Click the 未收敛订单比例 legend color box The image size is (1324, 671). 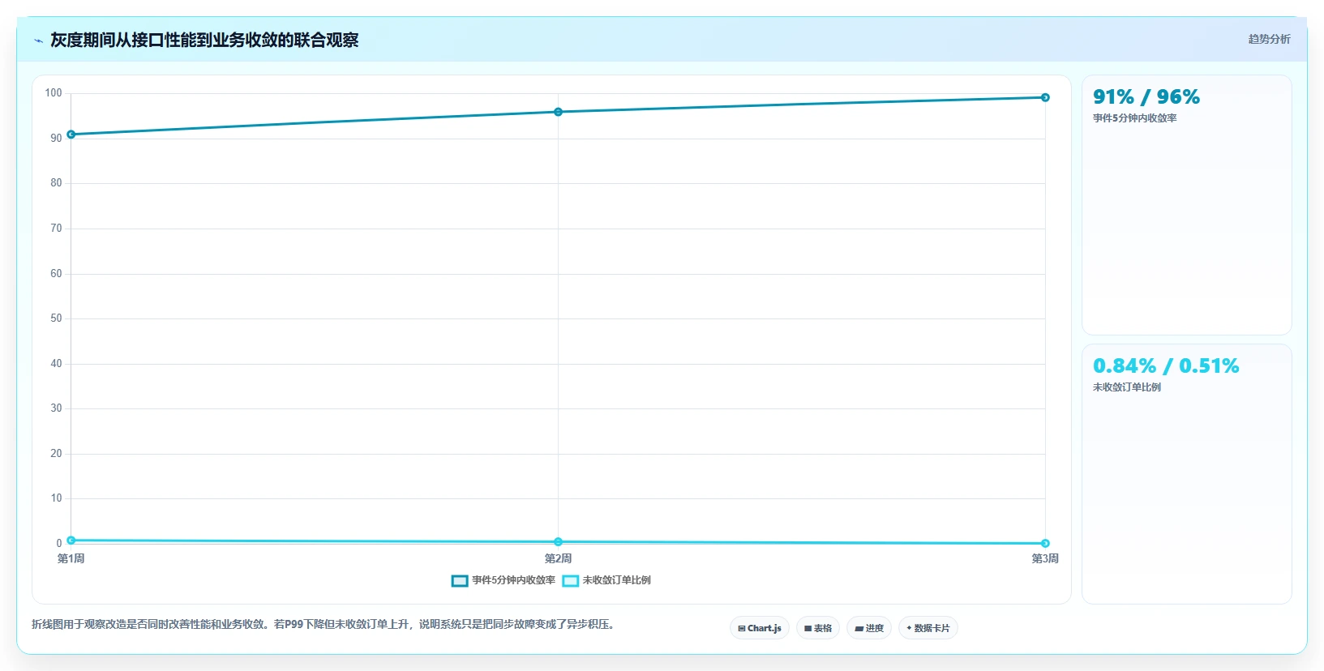571,580
